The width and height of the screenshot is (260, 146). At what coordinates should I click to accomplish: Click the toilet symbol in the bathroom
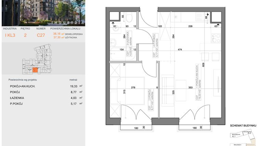pos(129,18)
